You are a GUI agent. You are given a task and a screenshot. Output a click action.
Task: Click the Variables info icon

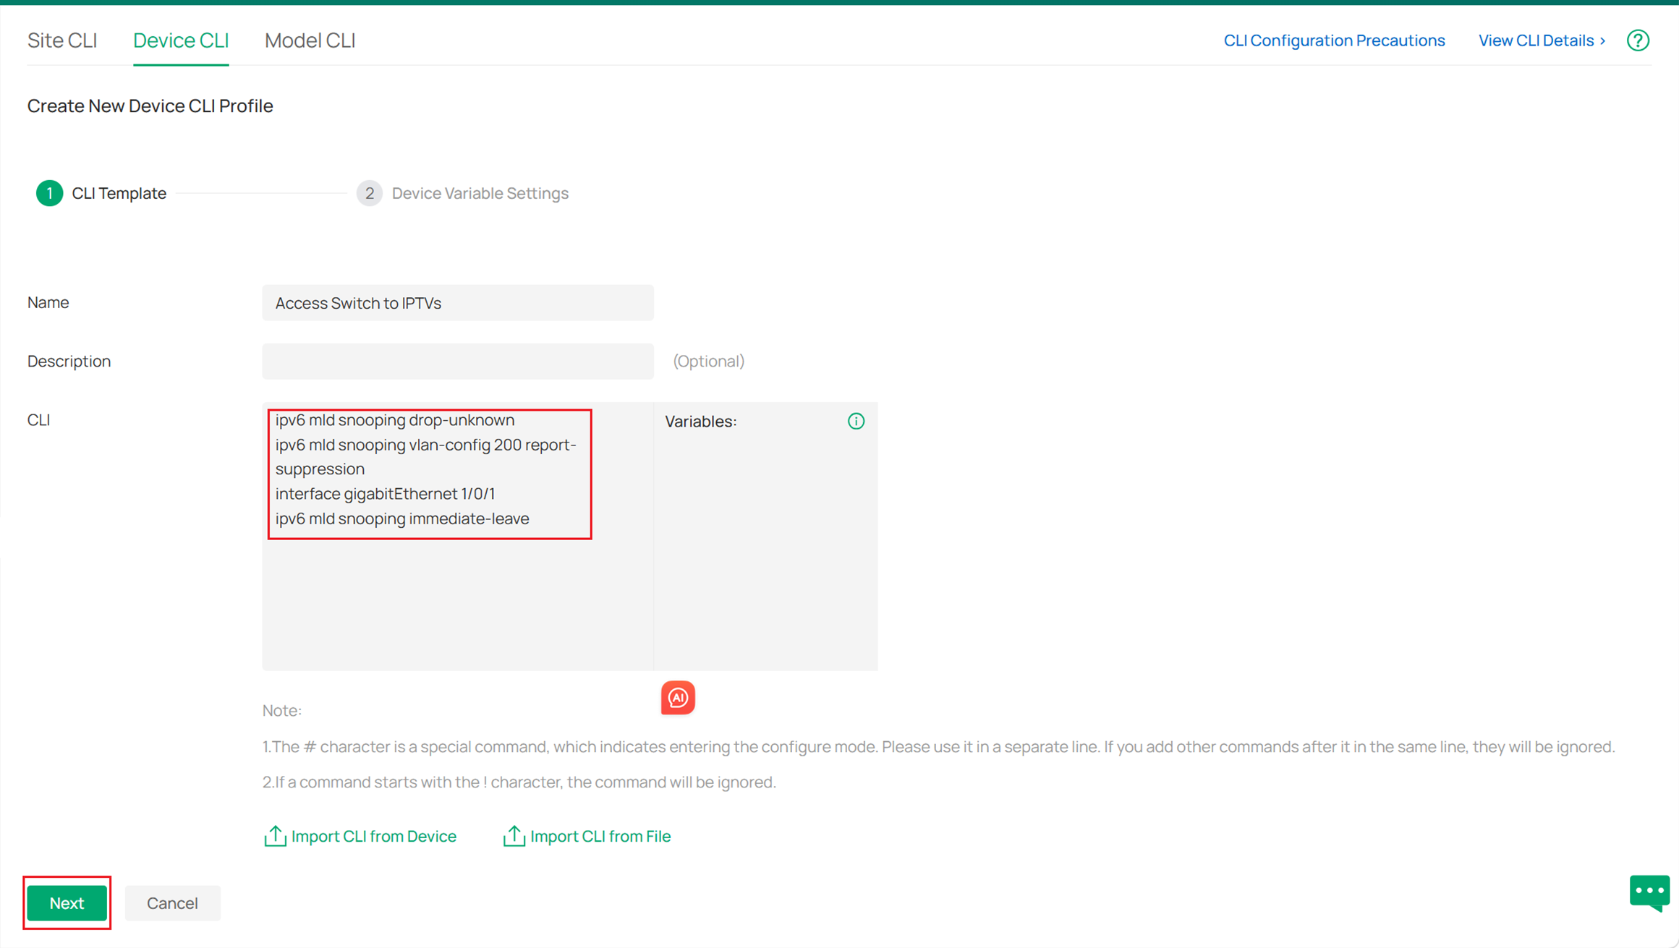pos(856,422)
